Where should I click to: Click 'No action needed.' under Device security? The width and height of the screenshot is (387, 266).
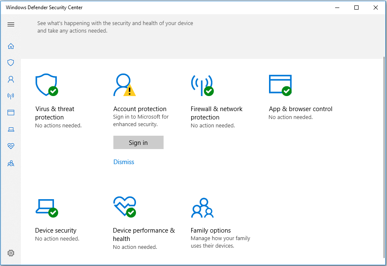[x=57, y=239]
